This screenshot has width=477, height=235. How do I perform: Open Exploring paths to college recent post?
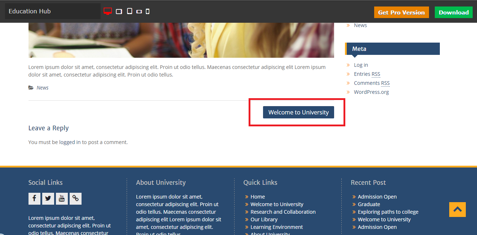tap(388, 212)
